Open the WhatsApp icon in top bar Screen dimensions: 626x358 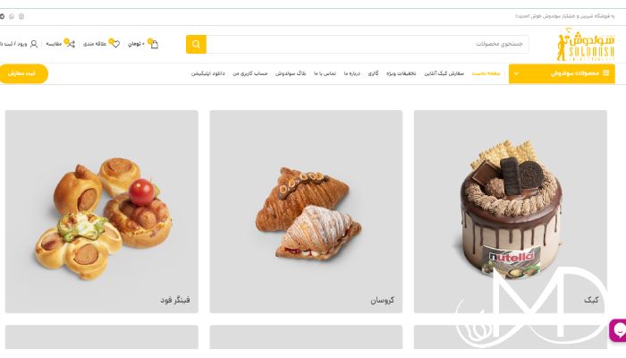(x=12, y=16)
